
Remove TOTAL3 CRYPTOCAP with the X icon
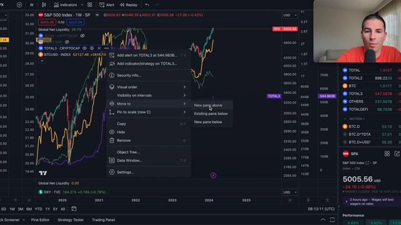(99, 48)
